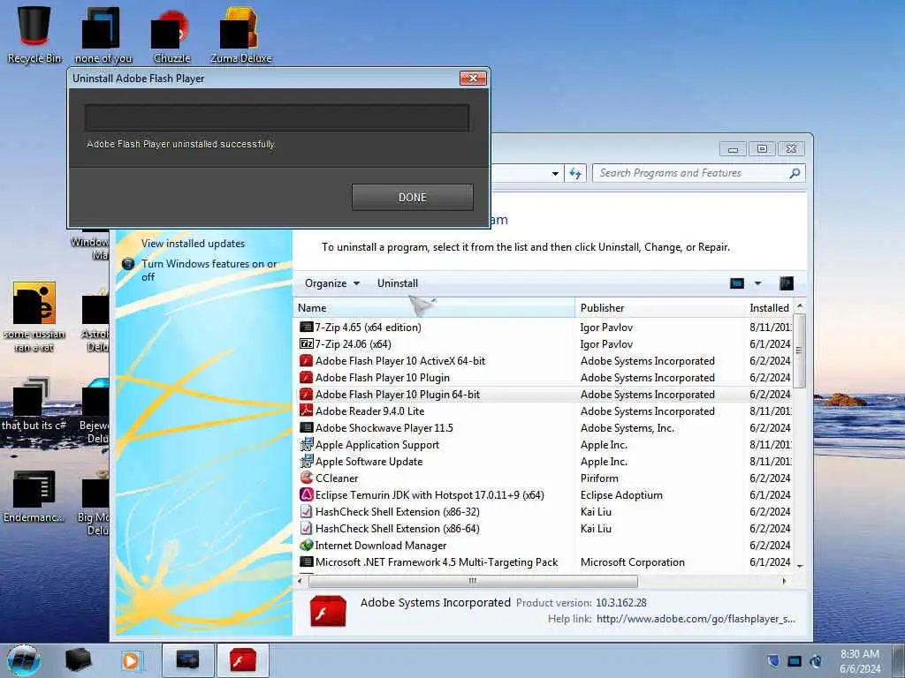Viewport: 905px width, 678px height.
Task: Open the black box taskbar icon
Action: point(78,660)
